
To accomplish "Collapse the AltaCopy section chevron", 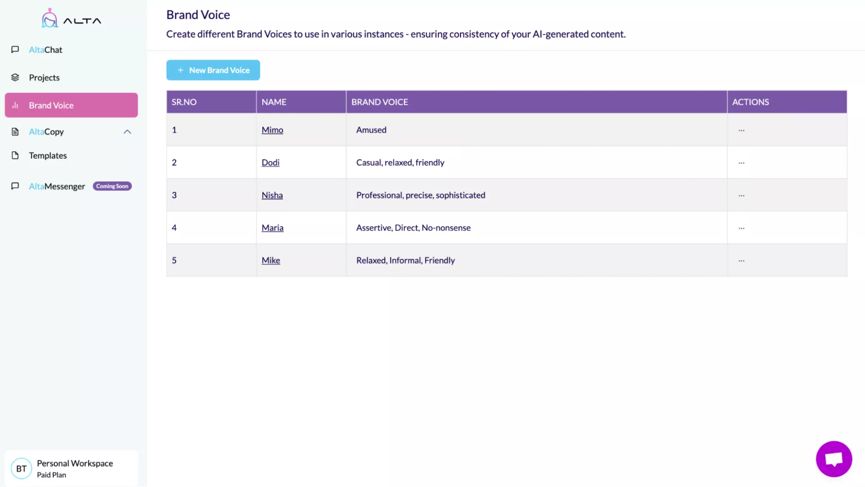I will coord(127,132).
